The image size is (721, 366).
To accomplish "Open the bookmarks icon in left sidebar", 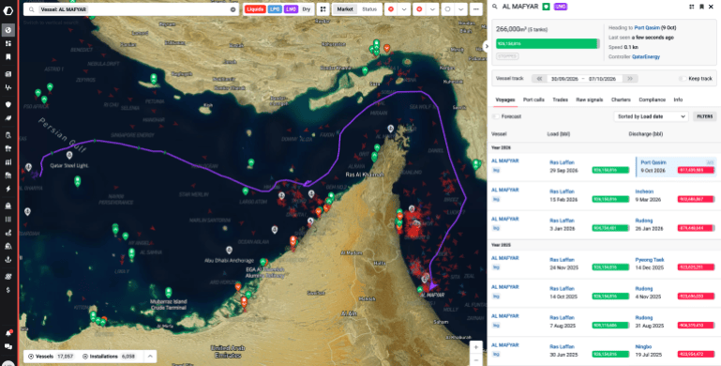I will click(8, 56).
